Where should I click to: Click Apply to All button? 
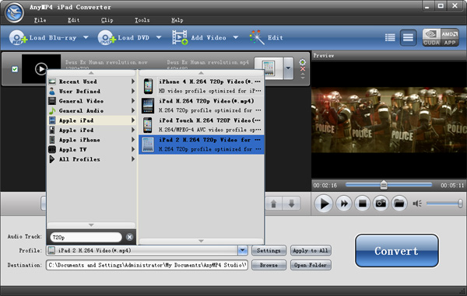311,250
